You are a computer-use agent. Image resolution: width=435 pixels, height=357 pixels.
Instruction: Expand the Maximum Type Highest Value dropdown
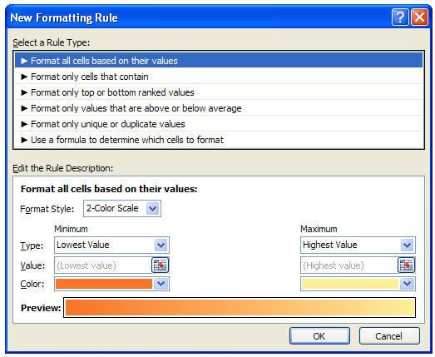tap(407, 245)
